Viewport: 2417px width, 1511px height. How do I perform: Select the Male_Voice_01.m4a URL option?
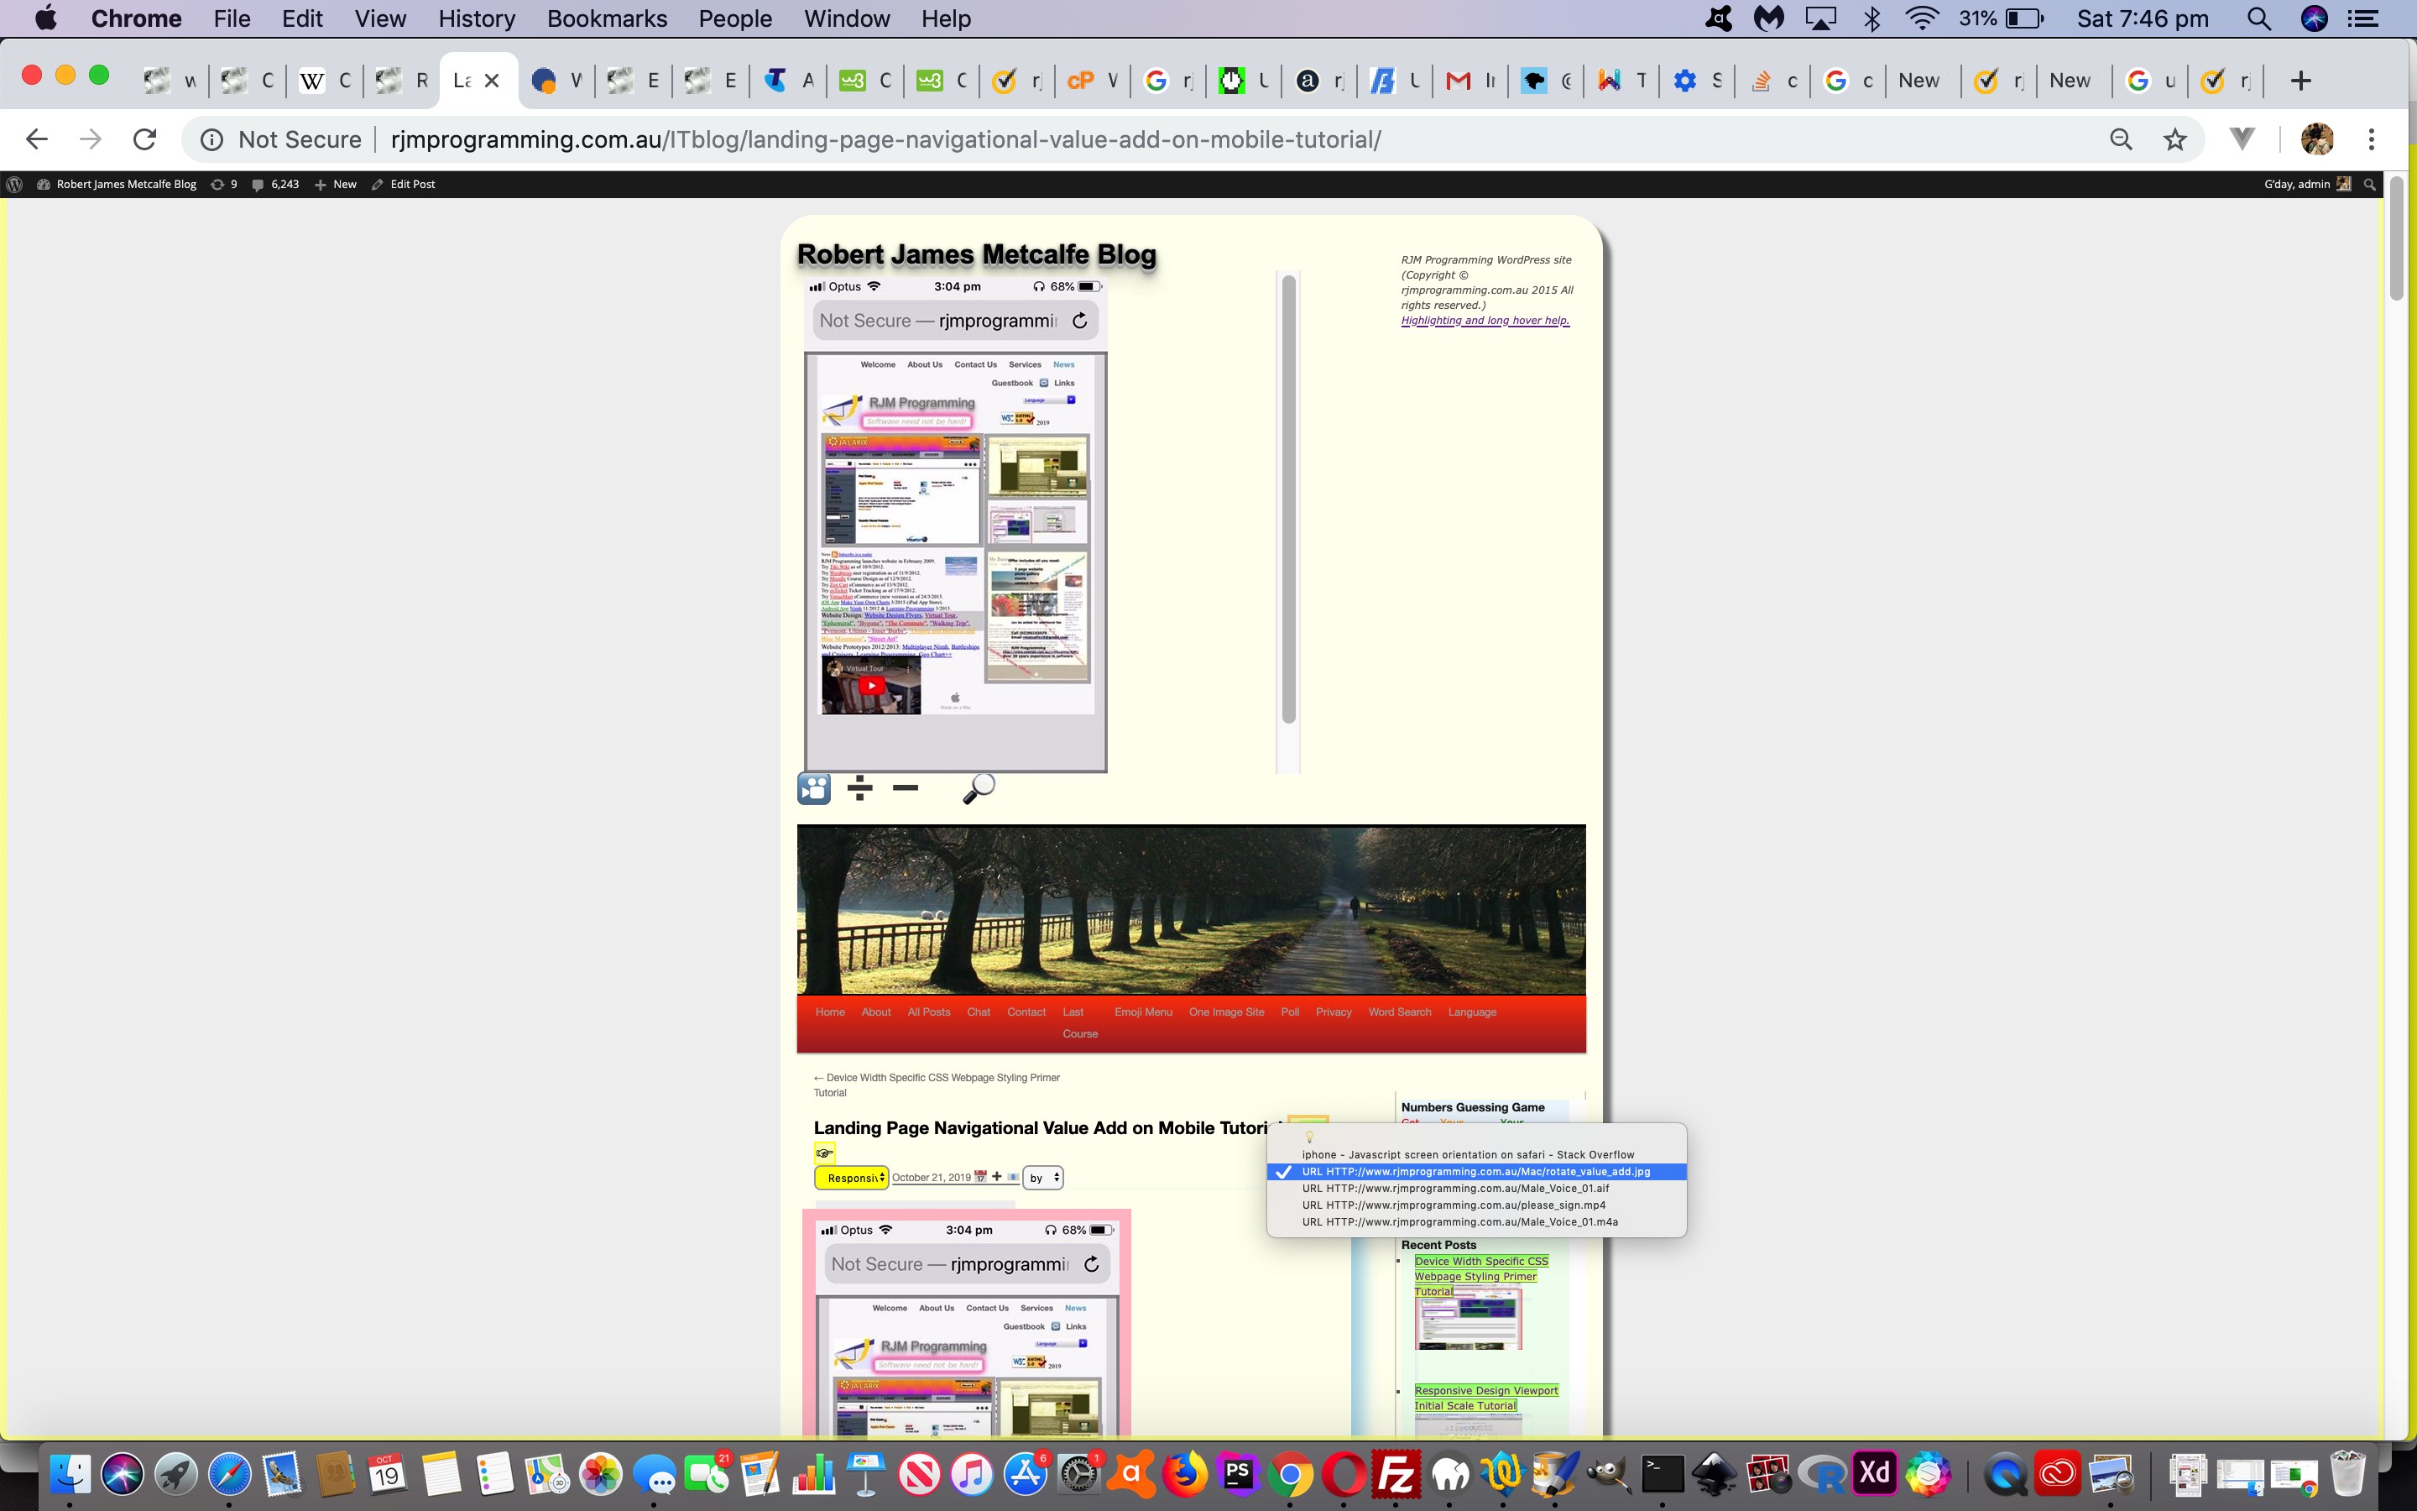tap(1476, 1222)
